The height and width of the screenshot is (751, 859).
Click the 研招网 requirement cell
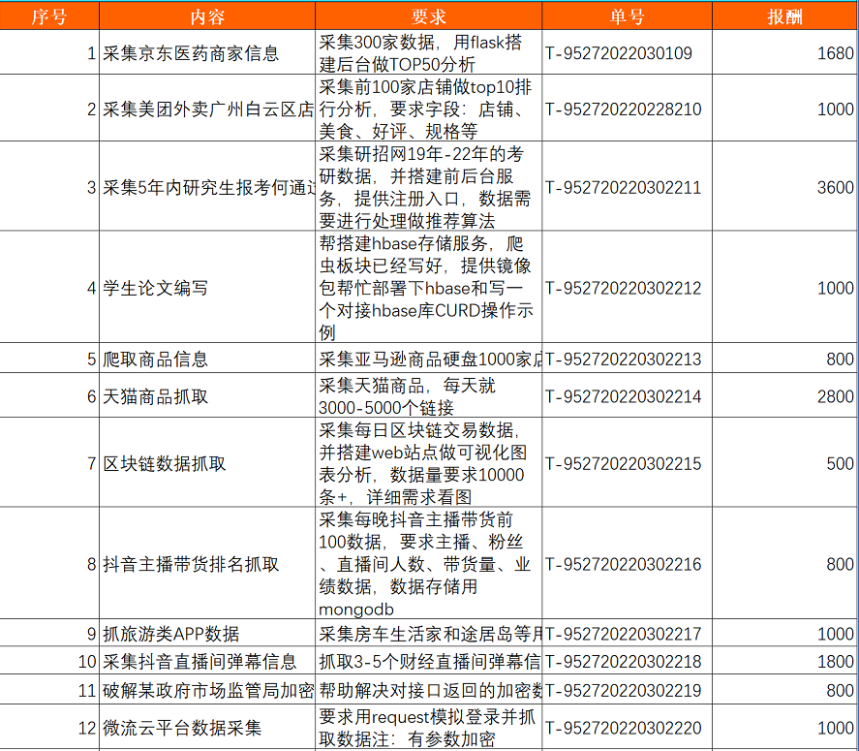tap(428, 186)
